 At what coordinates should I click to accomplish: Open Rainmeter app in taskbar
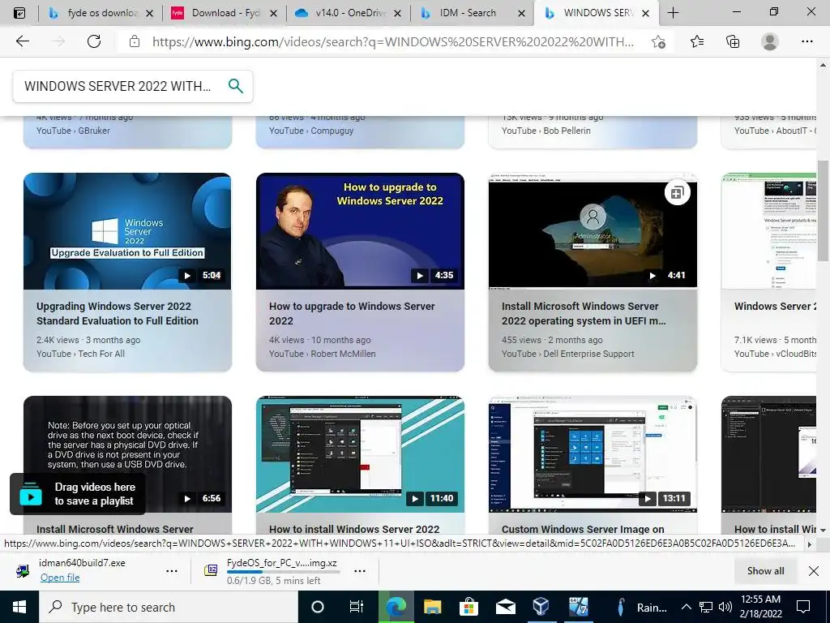[x=642, y=607]
